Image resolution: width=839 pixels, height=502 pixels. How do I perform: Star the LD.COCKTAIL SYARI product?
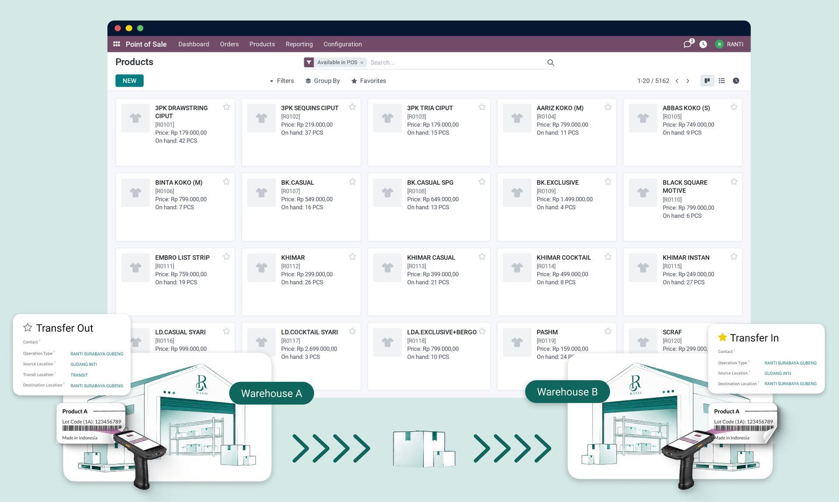click(353, 332)
